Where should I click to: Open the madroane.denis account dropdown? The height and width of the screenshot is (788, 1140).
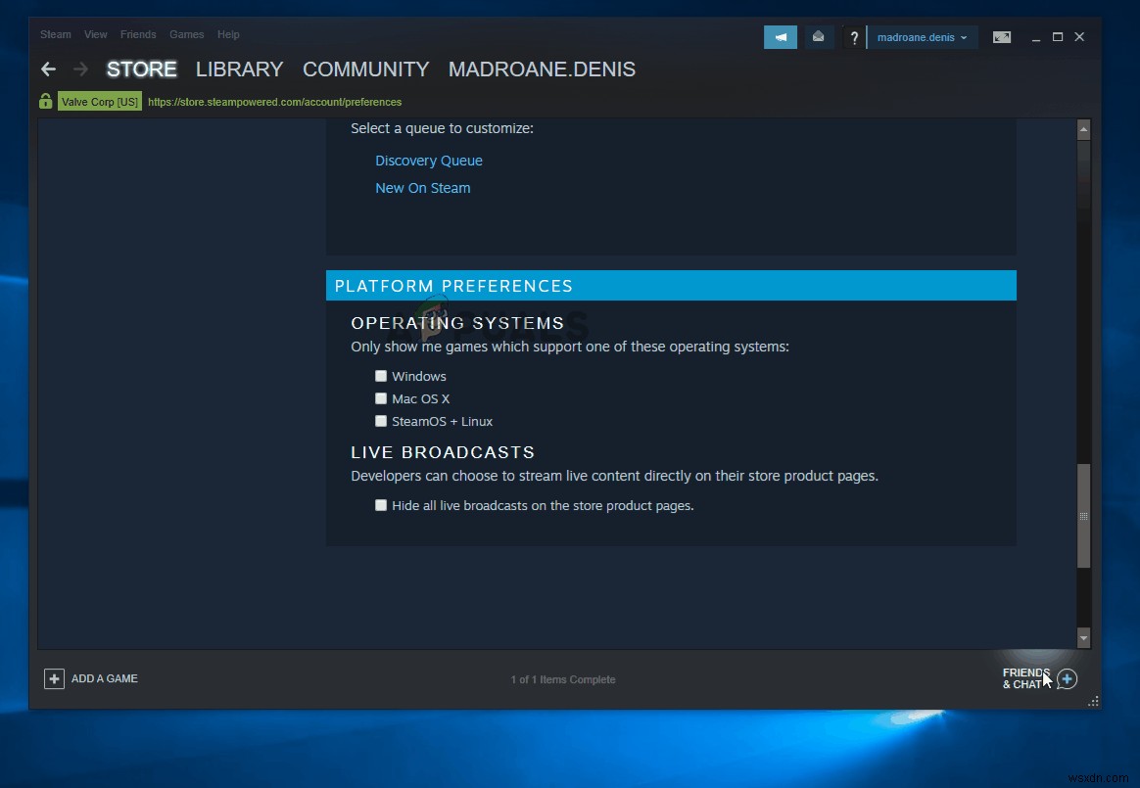tap(922, 36)
